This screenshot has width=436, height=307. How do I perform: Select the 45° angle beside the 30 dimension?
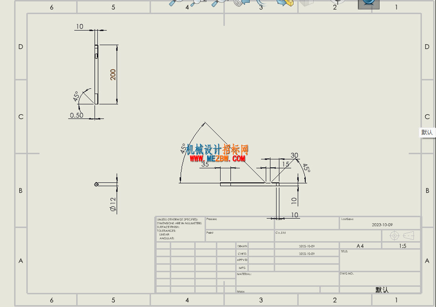(x=306, y=168)
